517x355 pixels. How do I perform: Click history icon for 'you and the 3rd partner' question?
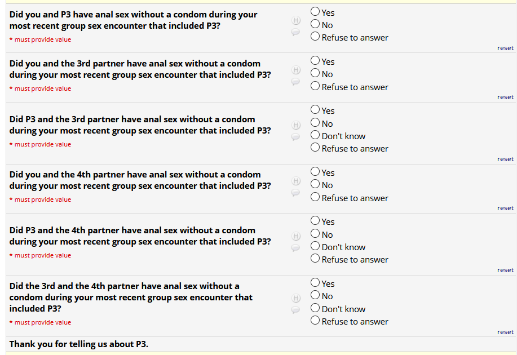[295, 70]
